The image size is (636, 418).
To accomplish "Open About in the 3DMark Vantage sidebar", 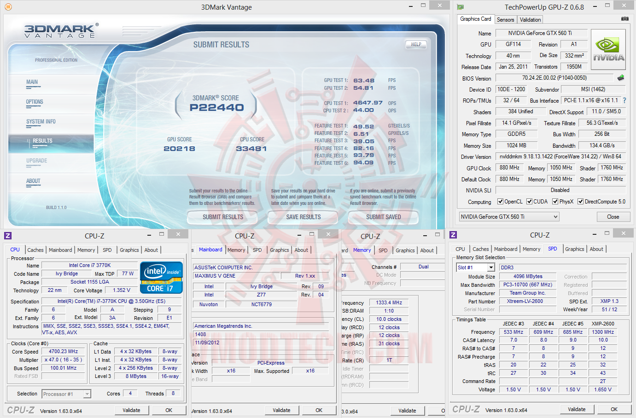I will (x=33, y=182).
